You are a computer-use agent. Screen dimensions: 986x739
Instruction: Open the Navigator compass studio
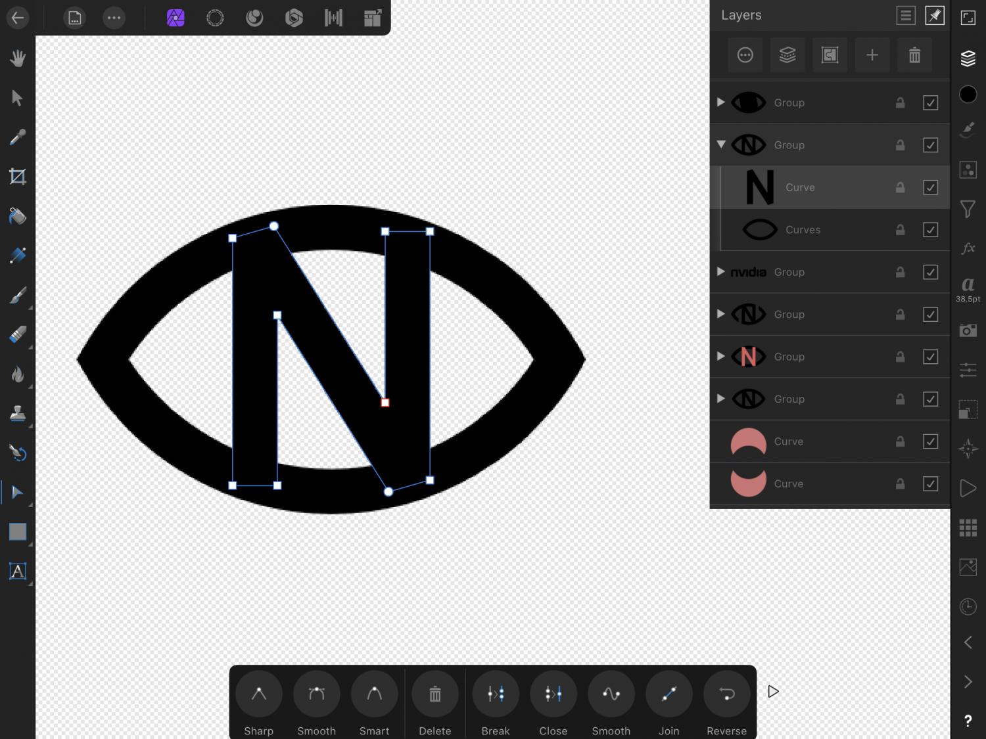pos(968,449)
